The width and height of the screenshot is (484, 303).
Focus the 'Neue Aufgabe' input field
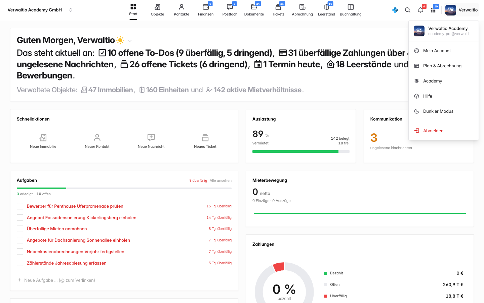pos(124,280)
